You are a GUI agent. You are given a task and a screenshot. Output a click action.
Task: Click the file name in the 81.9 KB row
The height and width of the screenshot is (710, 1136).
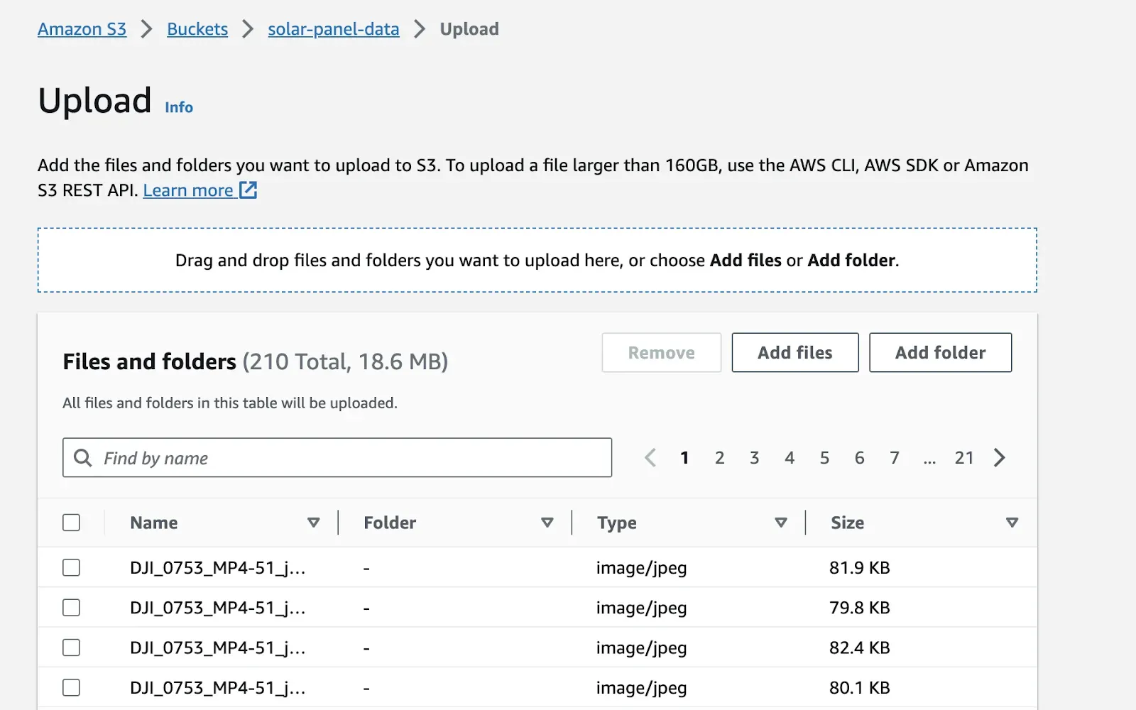tap(218, 568)
